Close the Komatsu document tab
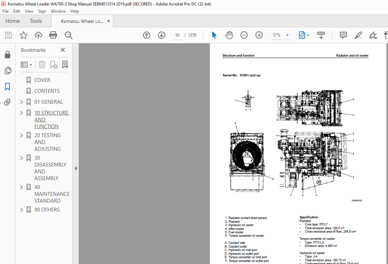Screen dimensions: 388x264 click(108, 21)
